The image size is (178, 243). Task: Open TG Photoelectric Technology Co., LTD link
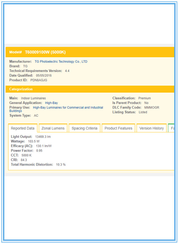(61, 62)
